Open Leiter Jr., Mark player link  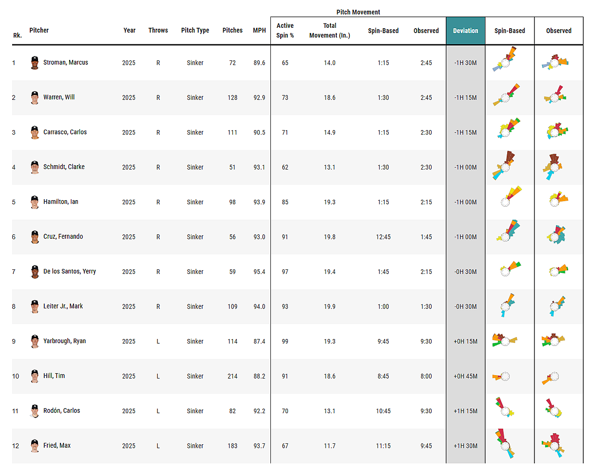click(x=63, y=306)
